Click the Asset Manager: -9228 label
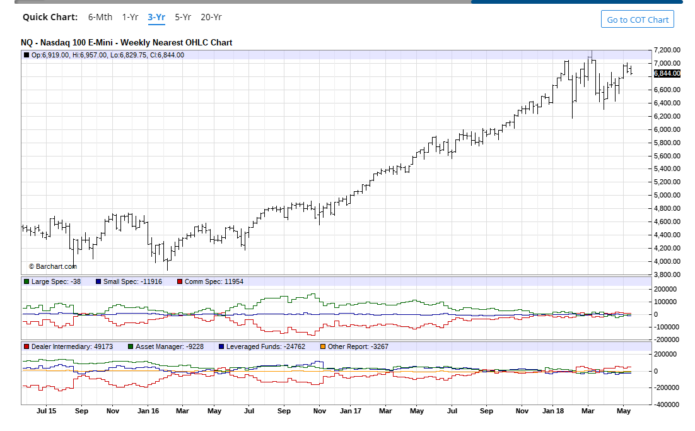Screen dimensions: 695x431 pos(169,346)
